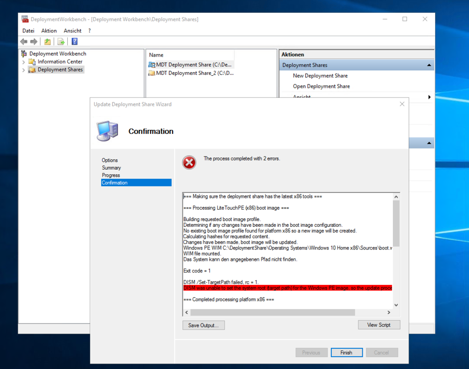Click the View Script button
This screenshot has height=369, width=469.
(x=379, y=325)
